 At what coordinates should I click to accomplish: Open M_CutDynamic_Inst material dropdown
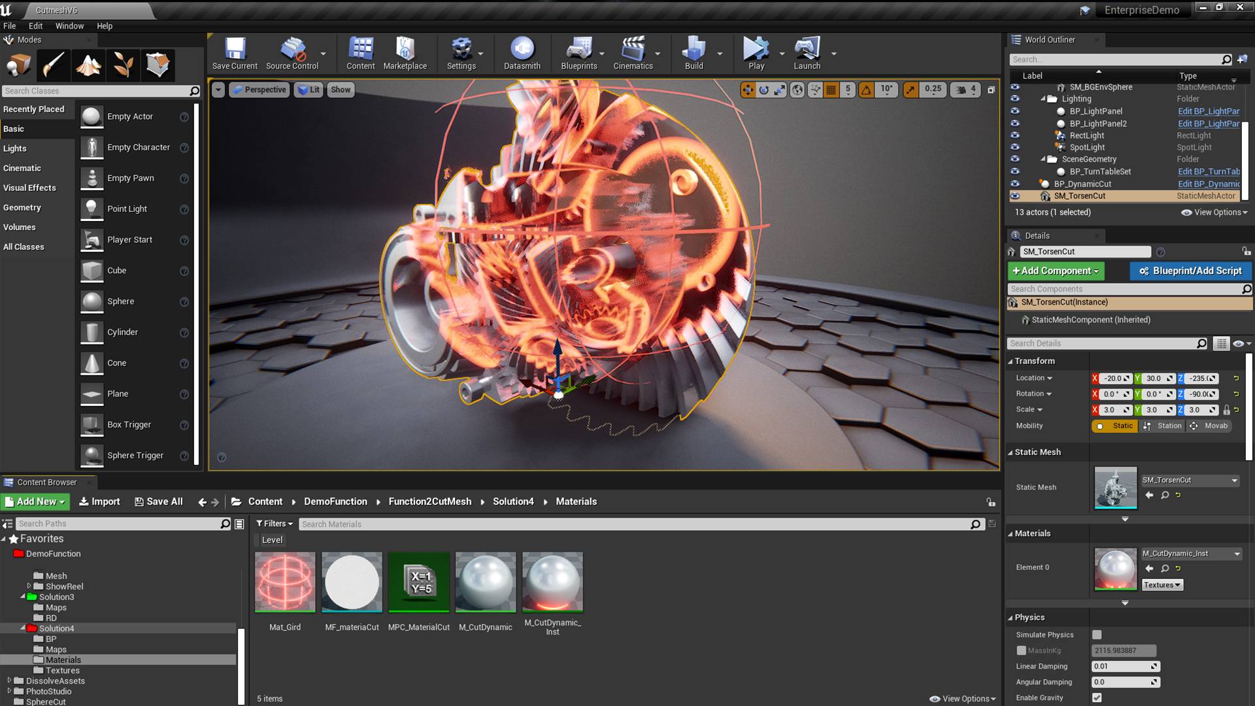tap(1192, 554)
